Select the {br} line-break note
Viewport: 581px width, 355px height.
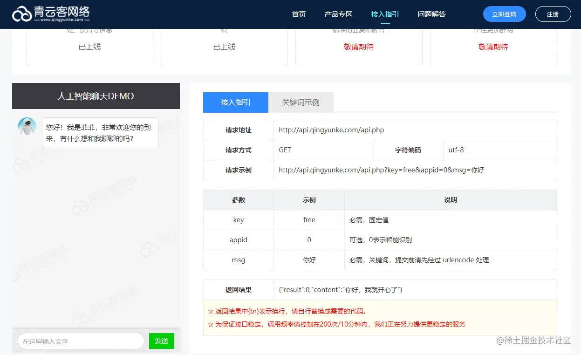287,311
